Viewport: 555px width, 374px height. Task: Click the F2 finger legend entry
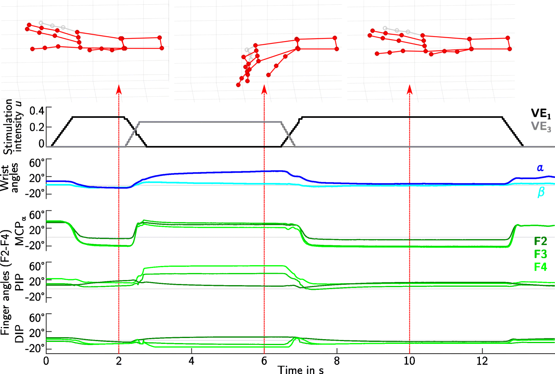click(541, 241)
